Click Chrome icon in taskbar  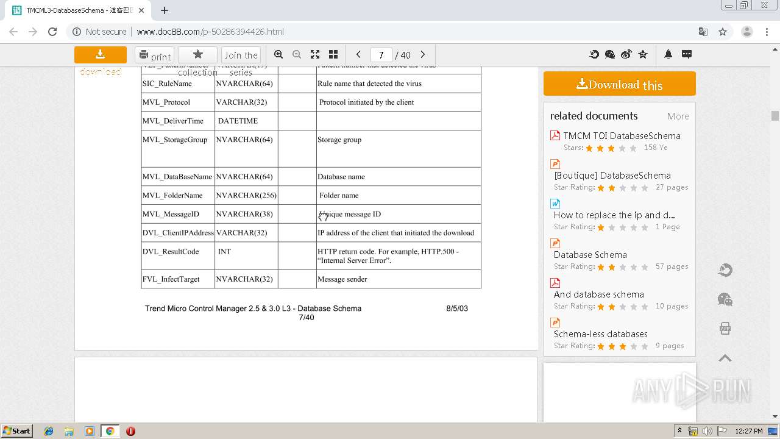point(110,431)
